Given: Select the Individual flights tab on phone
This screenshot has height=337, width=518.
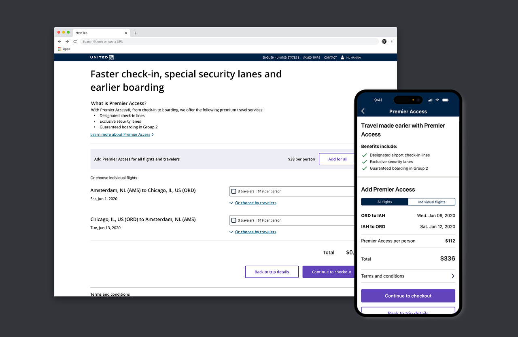Looking at the screenshot, I should click(x=431, y=202).
